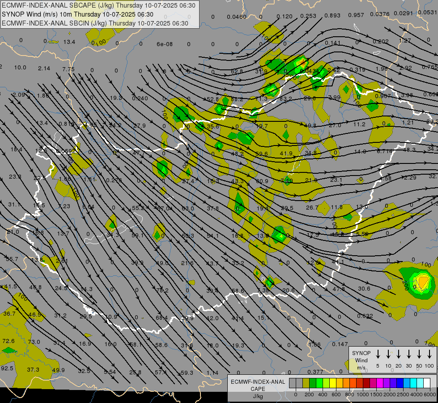The width and height of the screenshot is (438, 403).
Task: Click the 0.0460 value on the map
Action: tap(237, 17)
